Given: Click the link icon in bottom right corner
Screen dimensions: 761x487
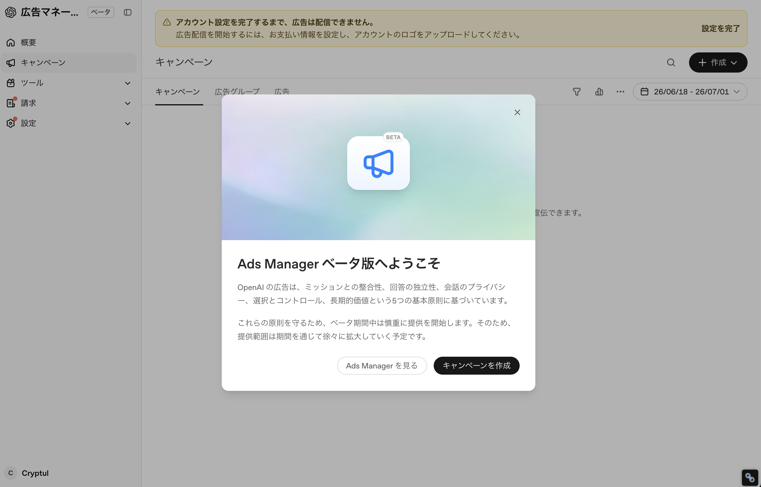Looking at the screenshot, I should [x=750, y=477].
